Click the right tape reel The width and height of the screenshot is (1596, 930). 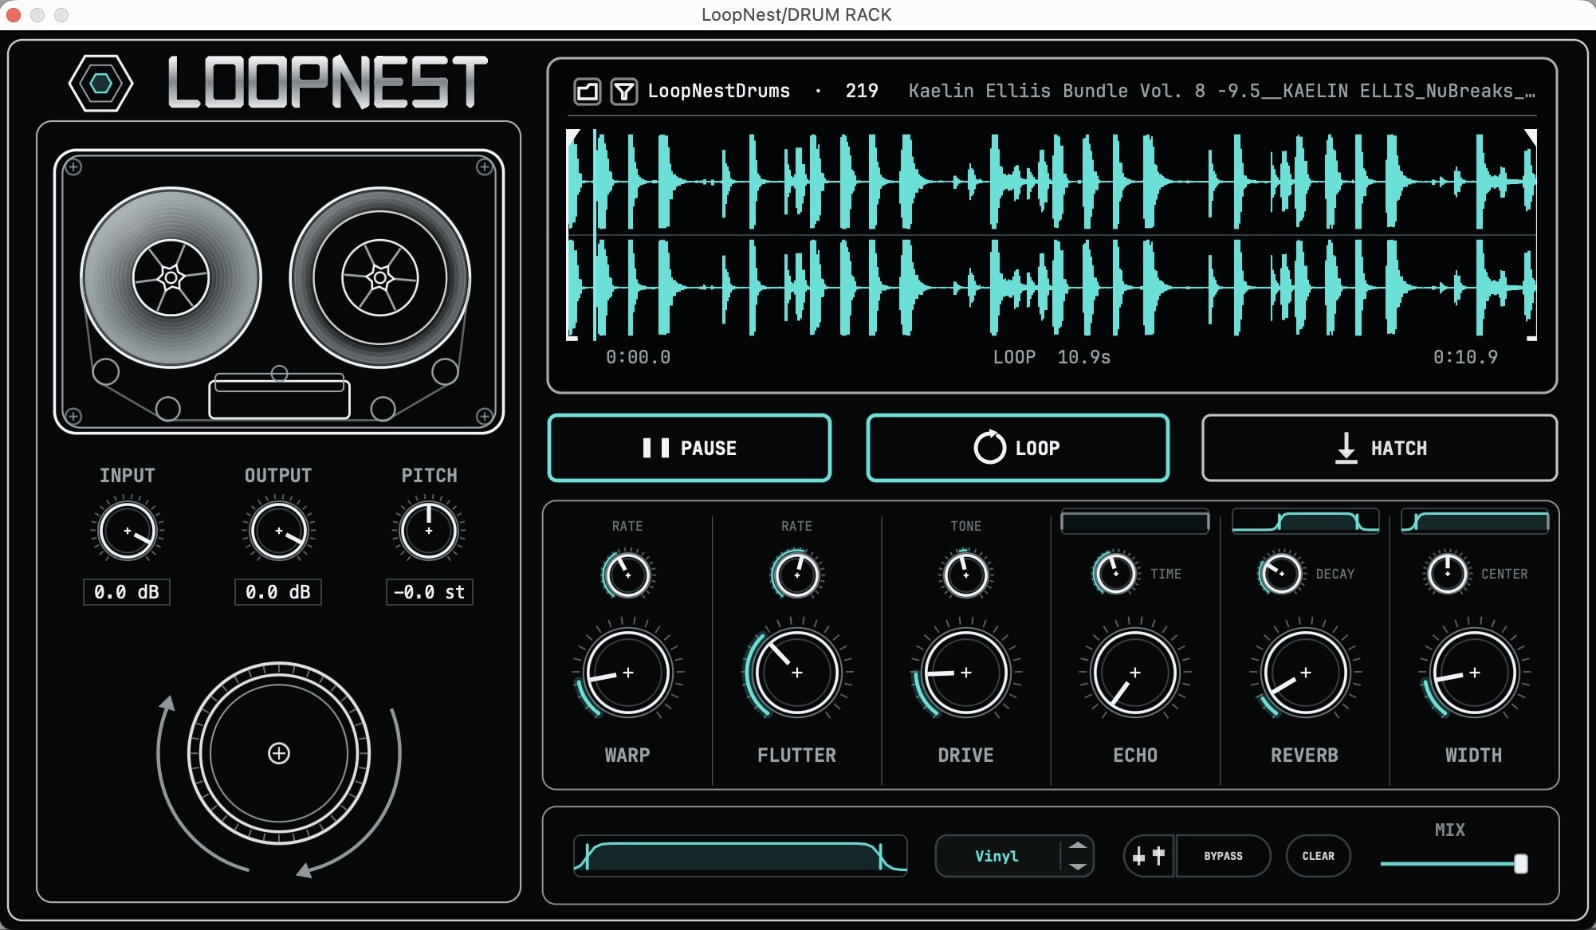pos(380,277)
